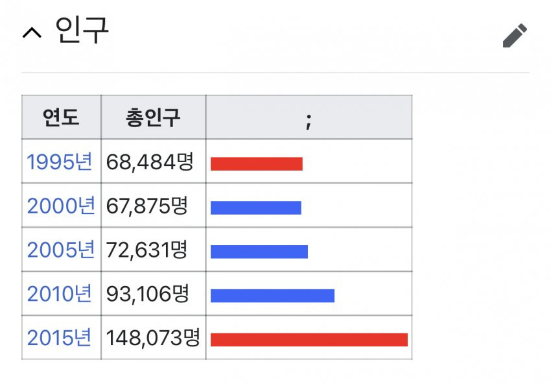Click the 인구 section heading
Screen dimensions: 551x384
point(82,30)
